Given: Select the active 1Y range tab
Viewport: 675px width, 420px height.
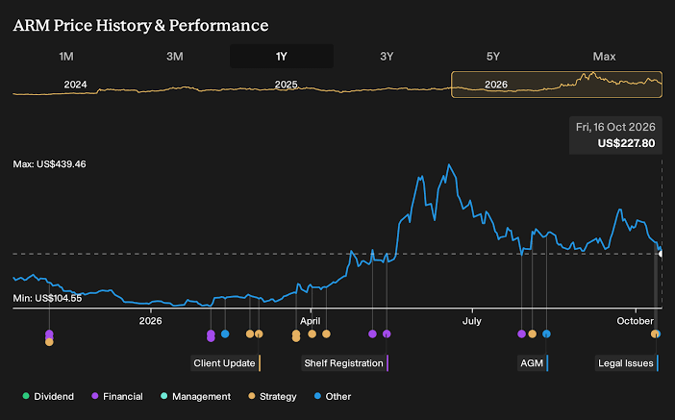Looking at the screenshot, I should 282,57.
